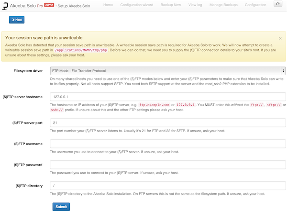Click the Setup Akeeba Solo title text
Image resolution: width=287 pixels, height=213 pixels.
click(x=74, y=6)
